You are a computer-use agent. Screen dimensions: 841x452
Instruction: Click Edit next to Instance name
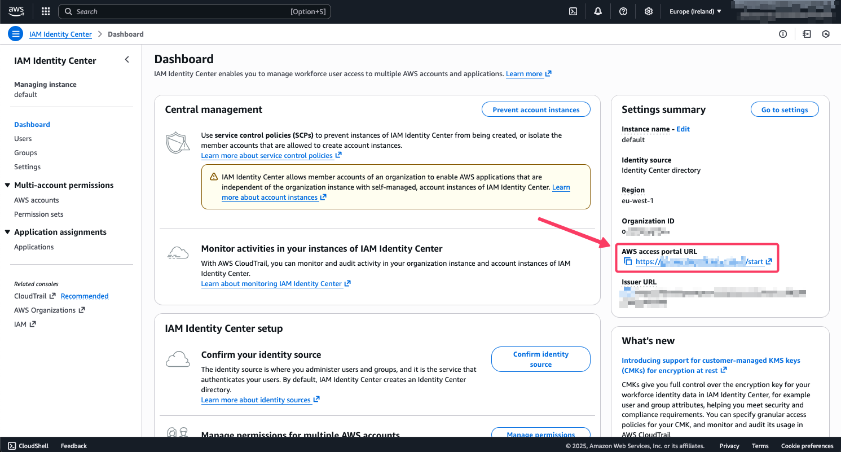pos(683,129)
